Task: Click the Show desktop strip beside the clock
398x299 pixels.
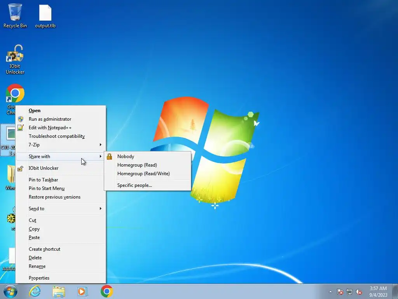Action: 395,291
